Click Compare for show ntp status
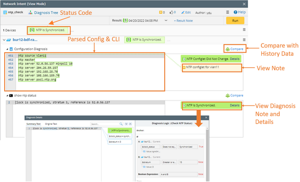 234,95
